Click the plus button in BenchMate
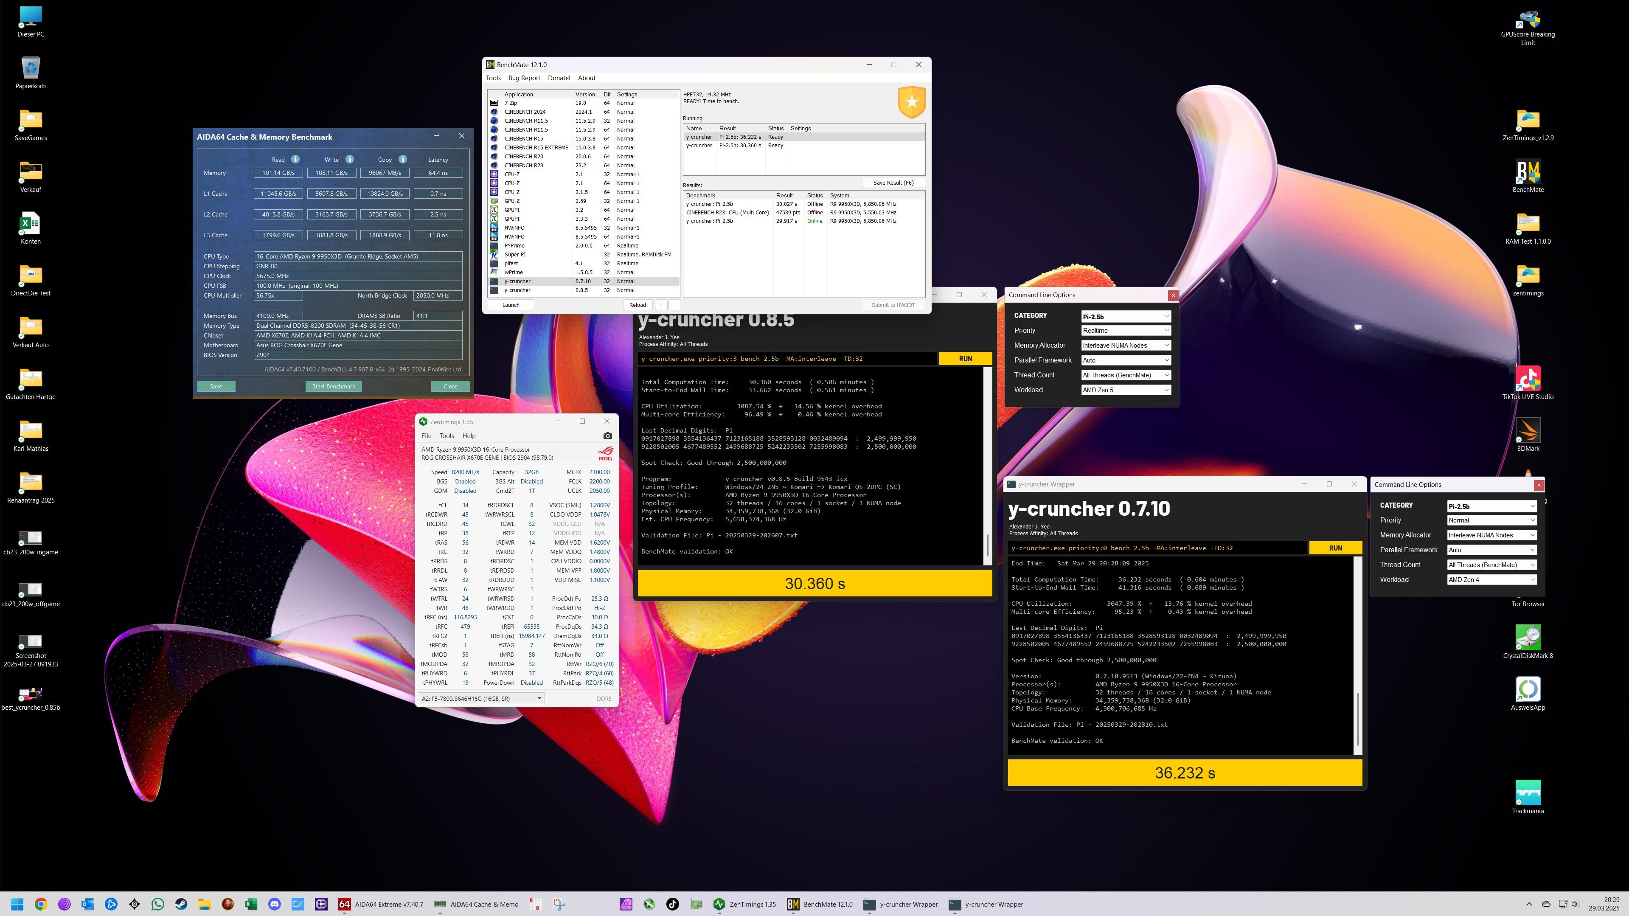 tap(661, 305)
